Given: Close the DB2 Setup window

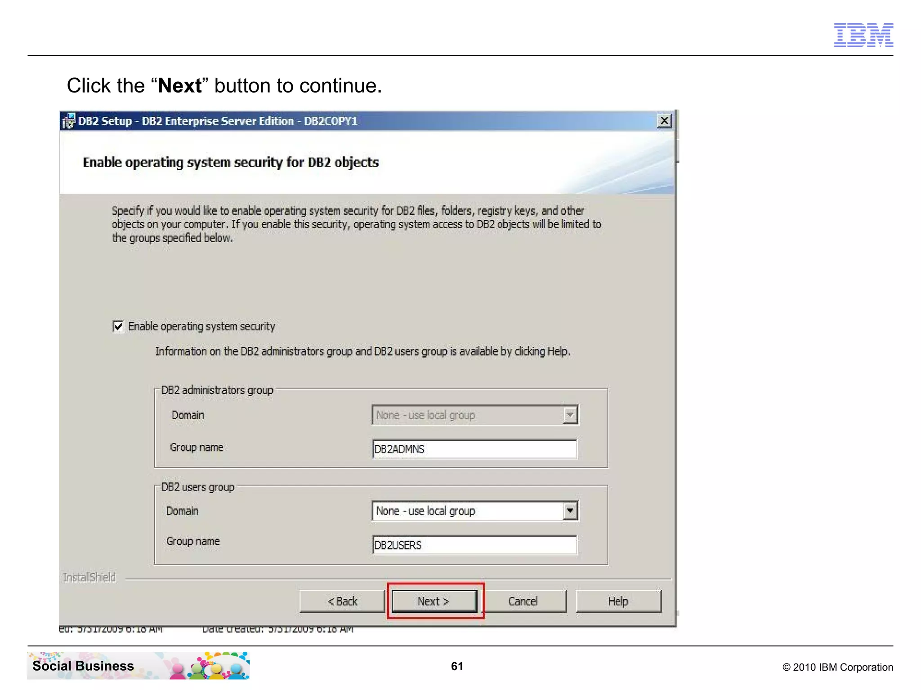Looking at the screenshot, I should coord(664,121).
